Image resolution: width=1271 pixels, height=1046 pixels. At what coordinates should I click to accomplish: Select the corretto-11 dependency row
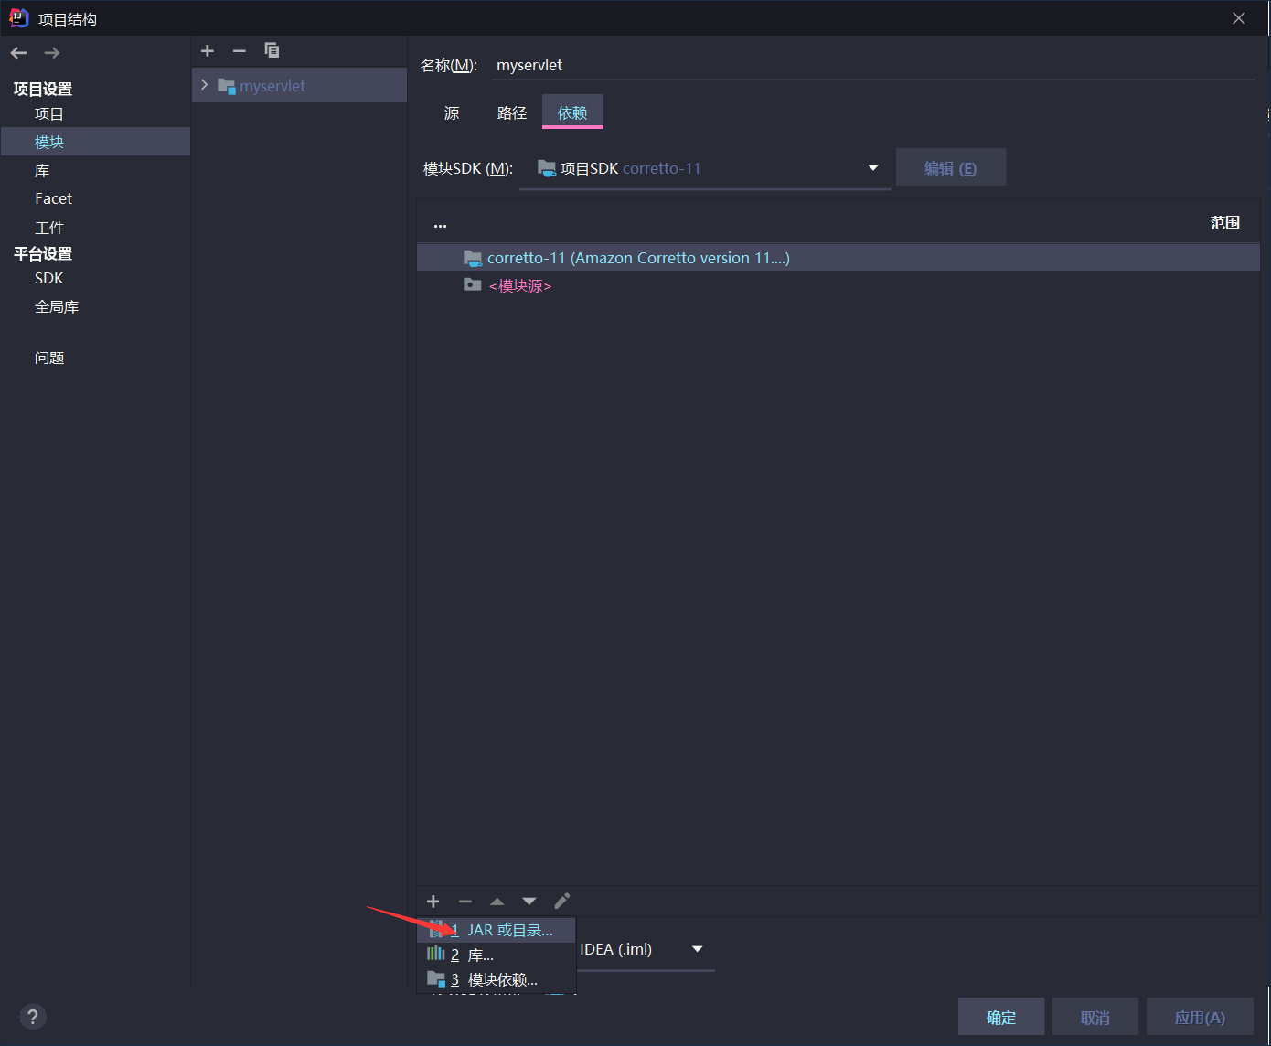[838, 258]
